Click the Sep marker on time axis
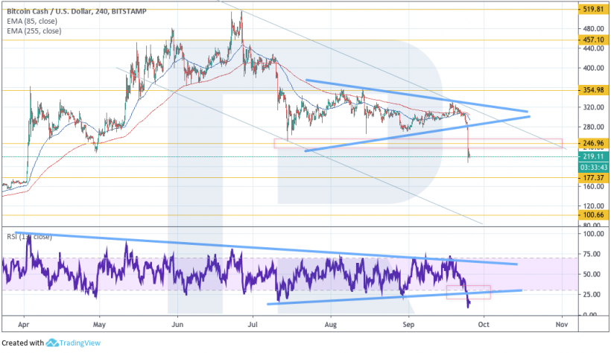 click(x=408, y=325)
